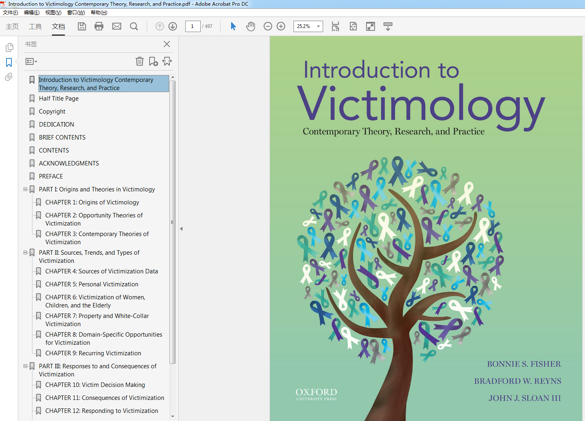This screenshot has width=585, height=421.
Task: Click the bookmarks panel scrollbar thumb
Action: coord(172,222)
